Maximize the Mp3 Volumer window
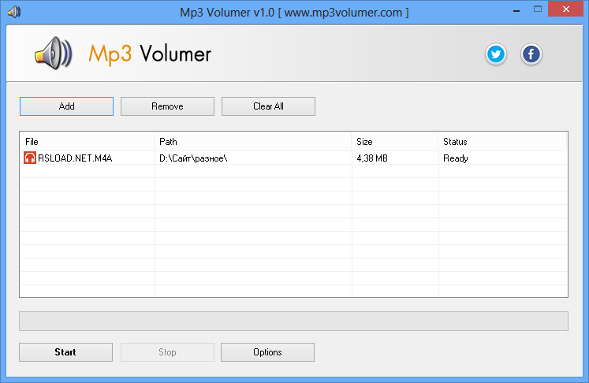 pyautogui.click(x=538, y=9)
